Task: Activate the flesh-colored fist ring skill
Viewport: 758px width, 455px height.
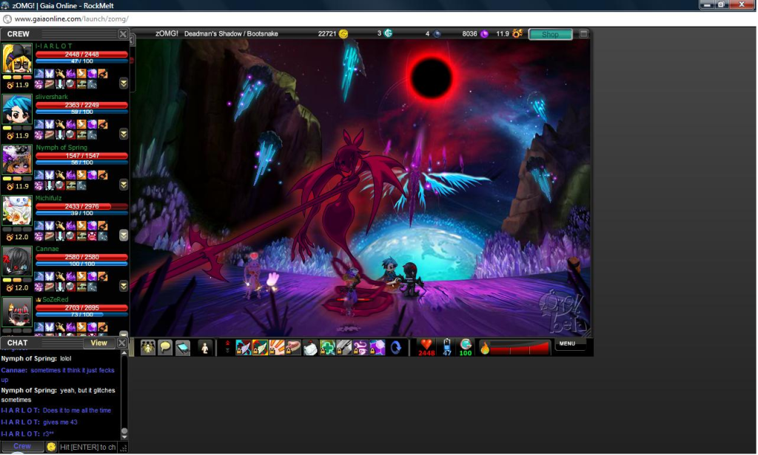Action: pos(293,347)
